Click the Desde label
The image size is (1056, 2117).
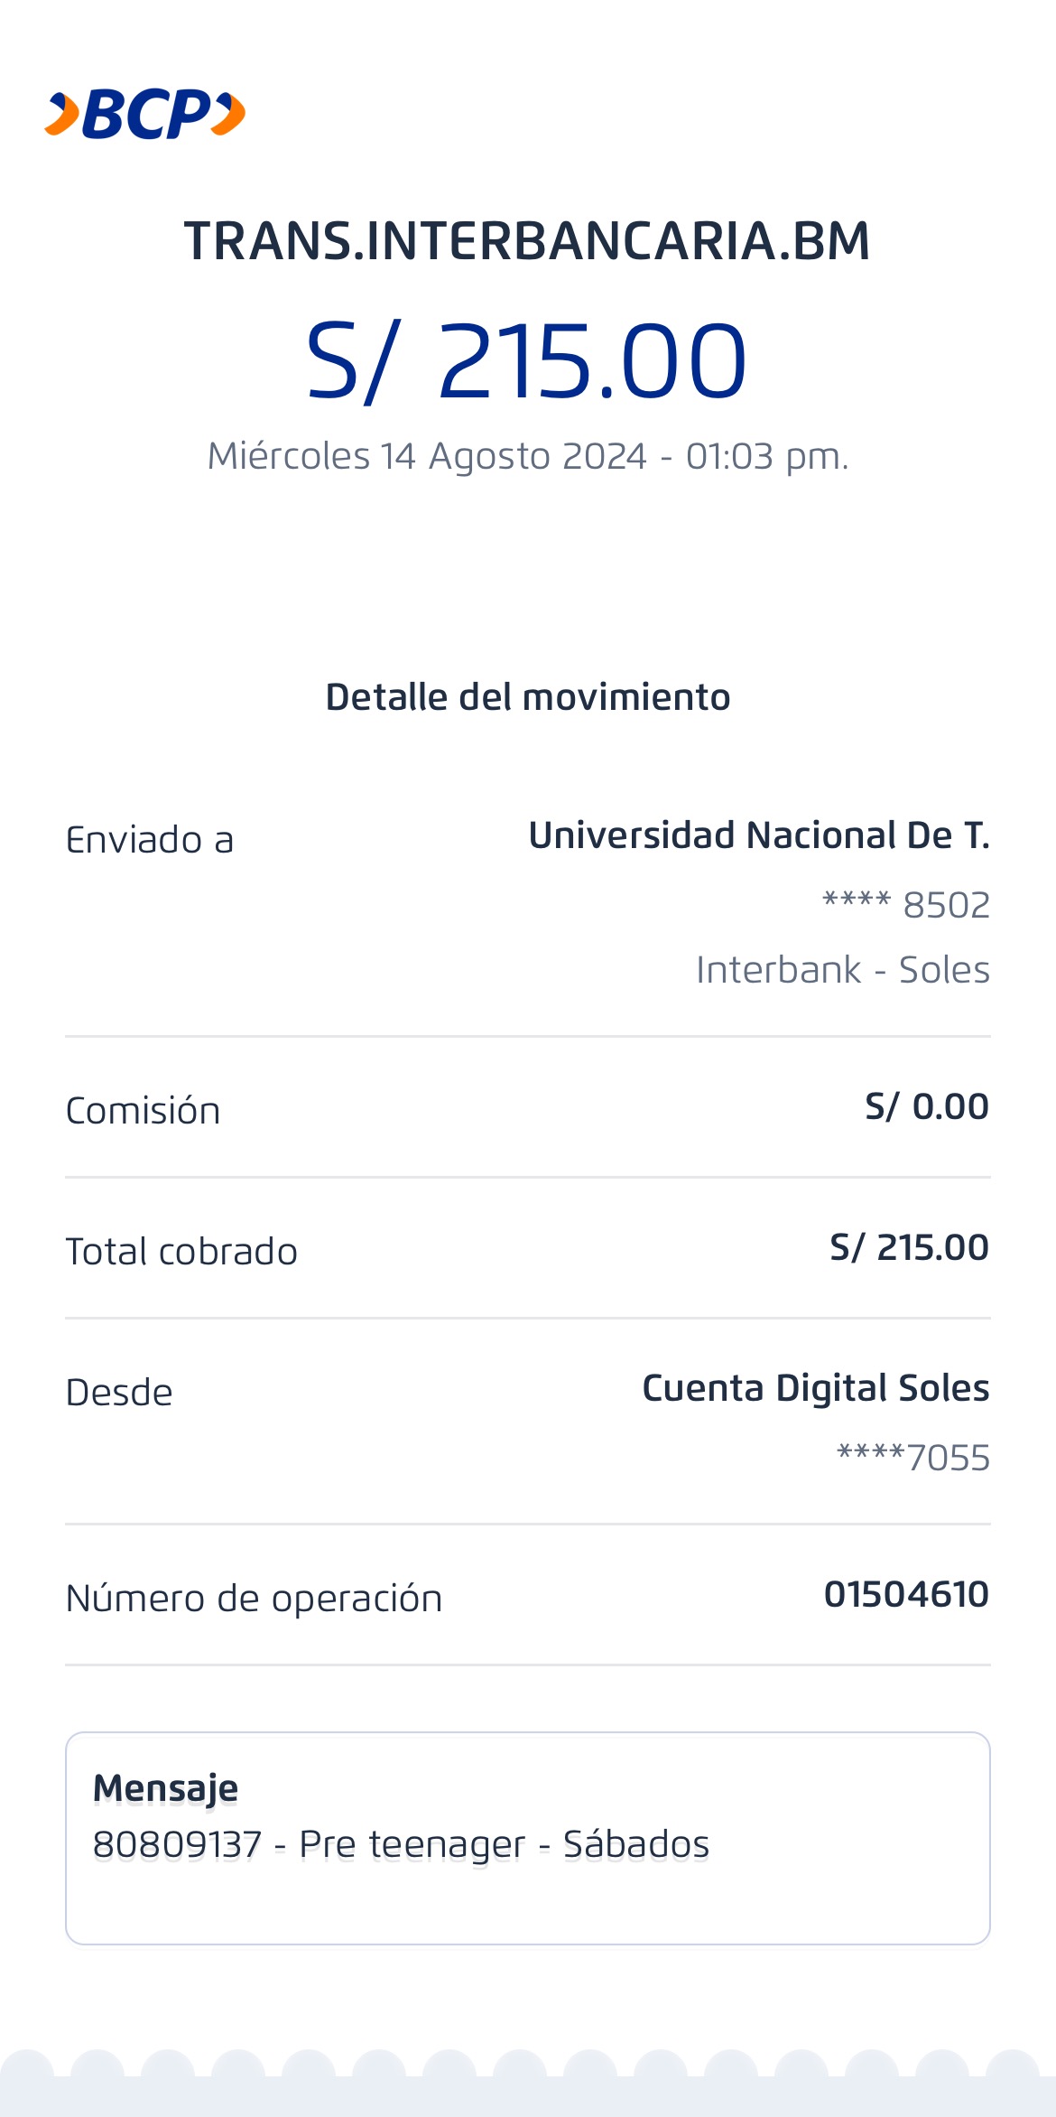point(119,1393)
